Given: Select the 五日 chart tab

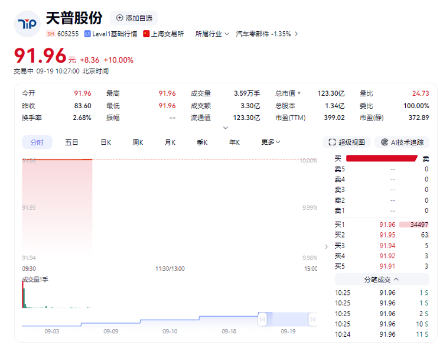Looking at the screenshot, I should [x=71, y=142].
